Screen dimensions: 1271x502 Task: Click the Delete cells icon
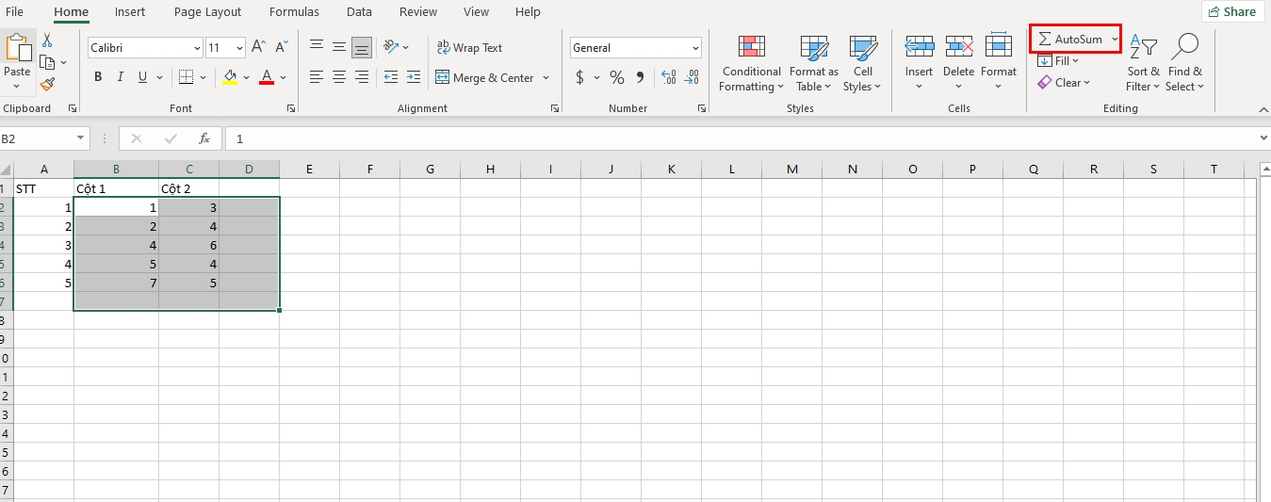[959, 45]
